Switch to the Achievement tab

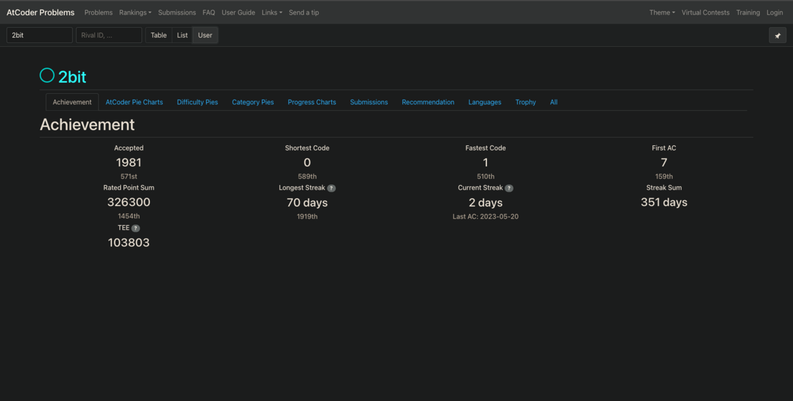pyautogui.click(x=72, y=102)
